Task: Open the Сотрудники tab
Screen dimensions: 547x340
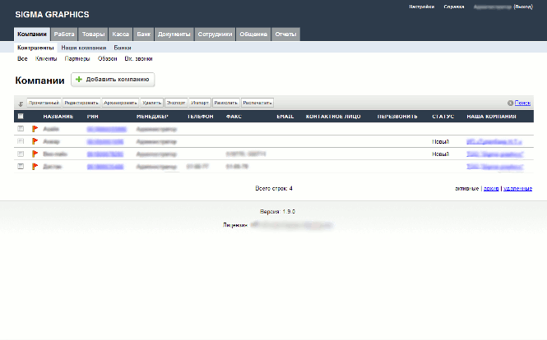Action: [x=216, y=34]
